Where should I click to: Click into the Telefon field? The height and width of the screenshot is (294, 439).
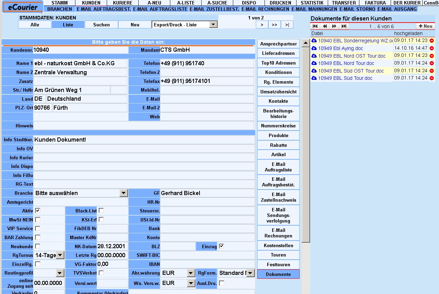pyautogui.click(x=207, y=64)
